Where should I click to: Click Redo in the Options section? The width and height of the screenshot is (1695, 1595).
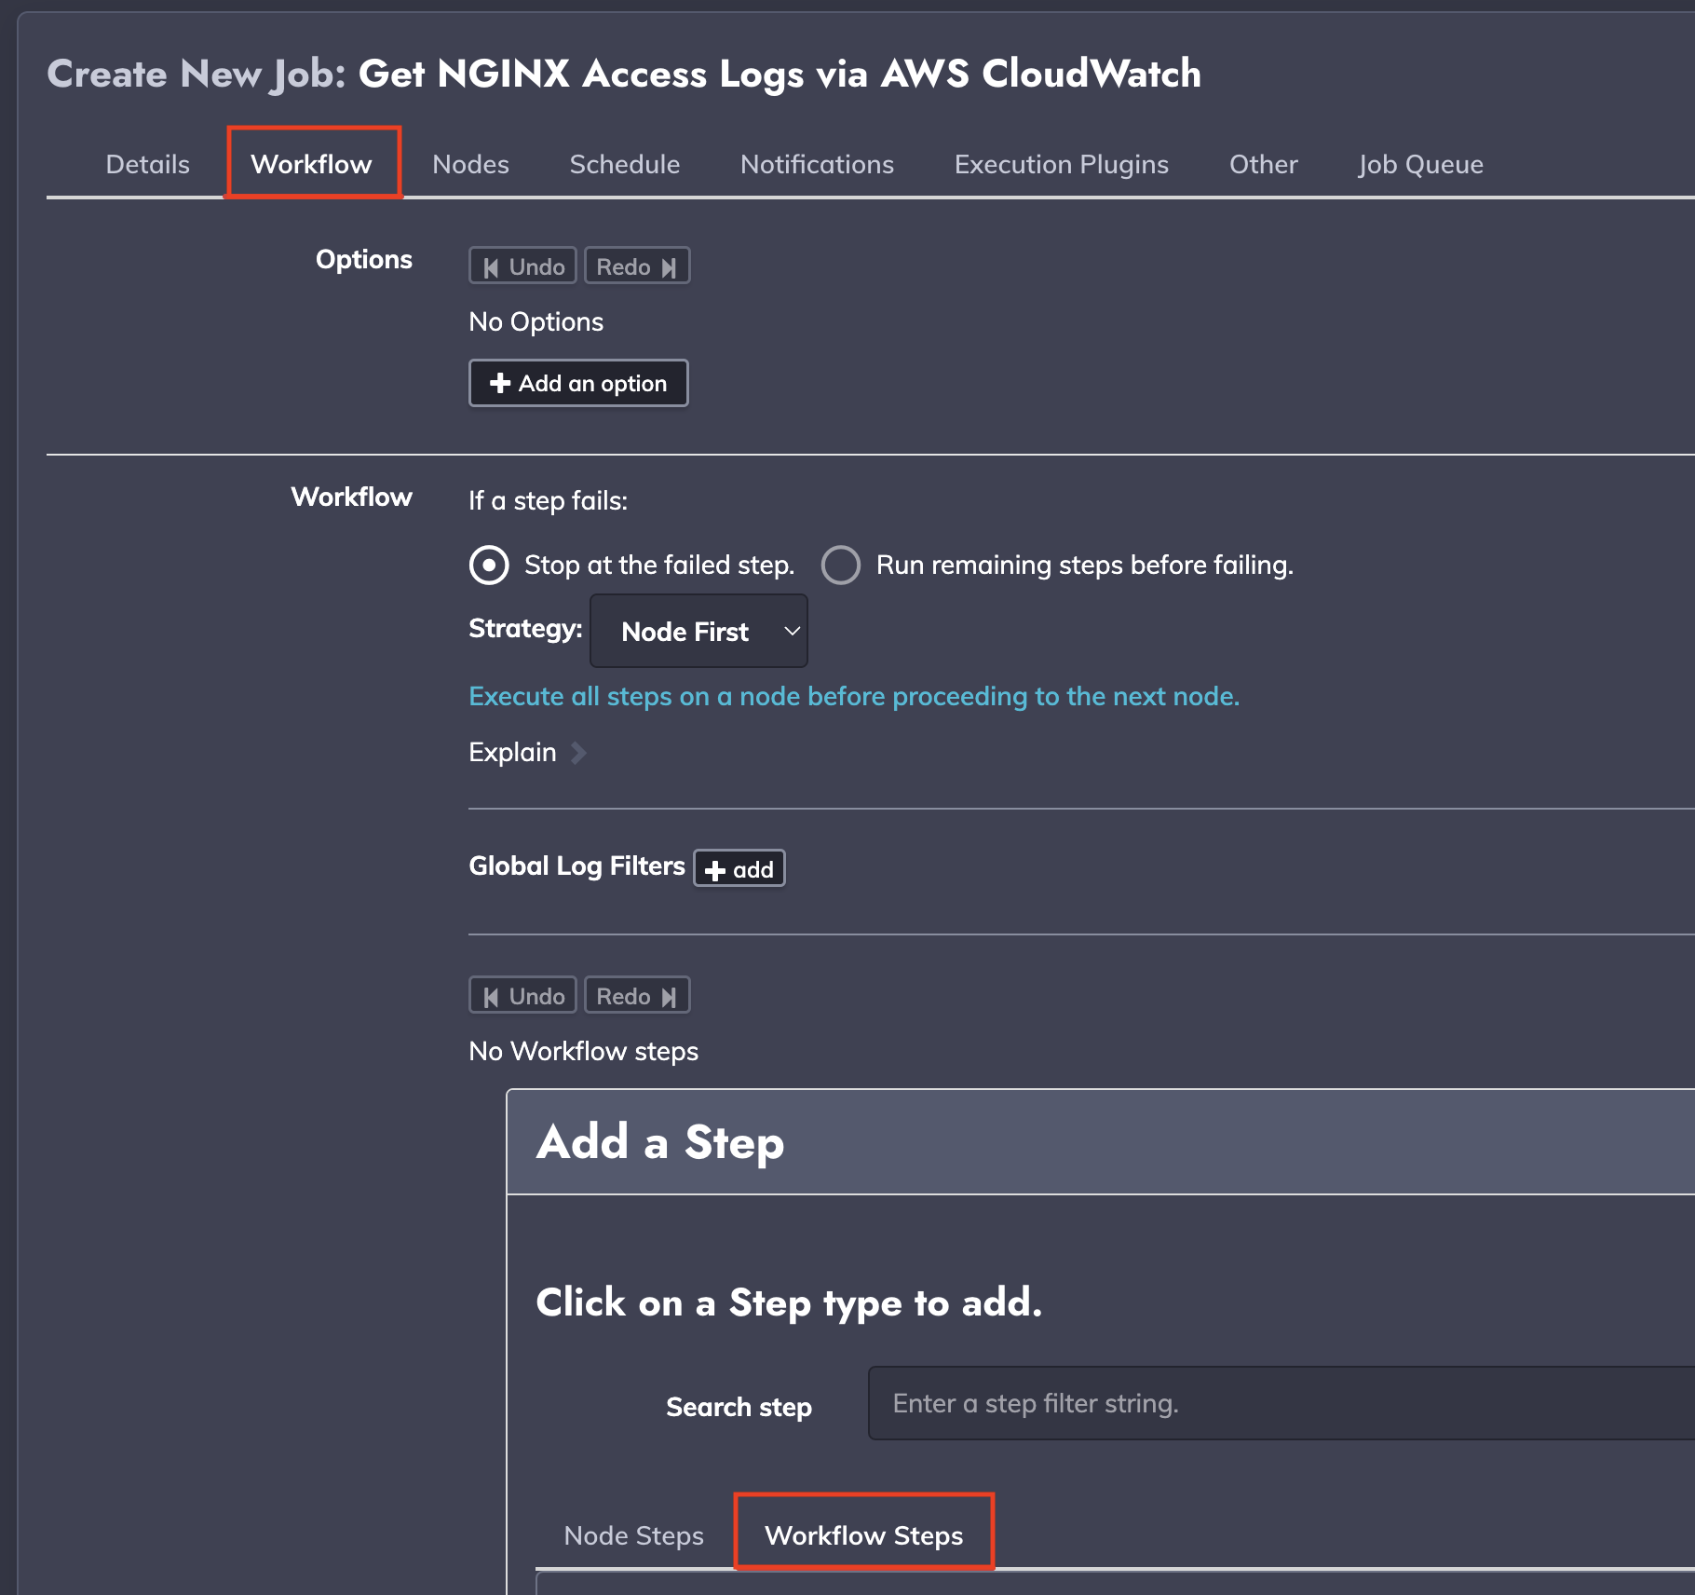[637, 266]
